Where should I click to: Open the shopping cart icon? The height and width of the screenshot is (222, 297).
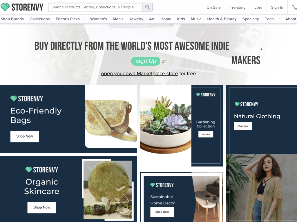[294, 7]
